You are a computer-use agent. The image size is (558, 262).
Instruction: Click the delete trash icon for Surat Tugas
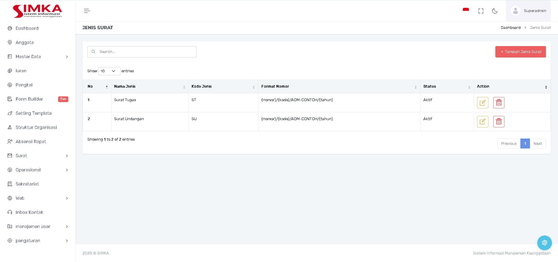click(x=499, y=103)
